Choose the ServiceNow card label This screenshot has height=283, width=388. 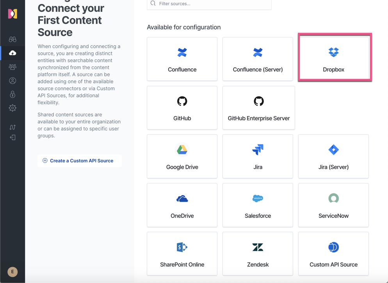[x=334, y=216]
